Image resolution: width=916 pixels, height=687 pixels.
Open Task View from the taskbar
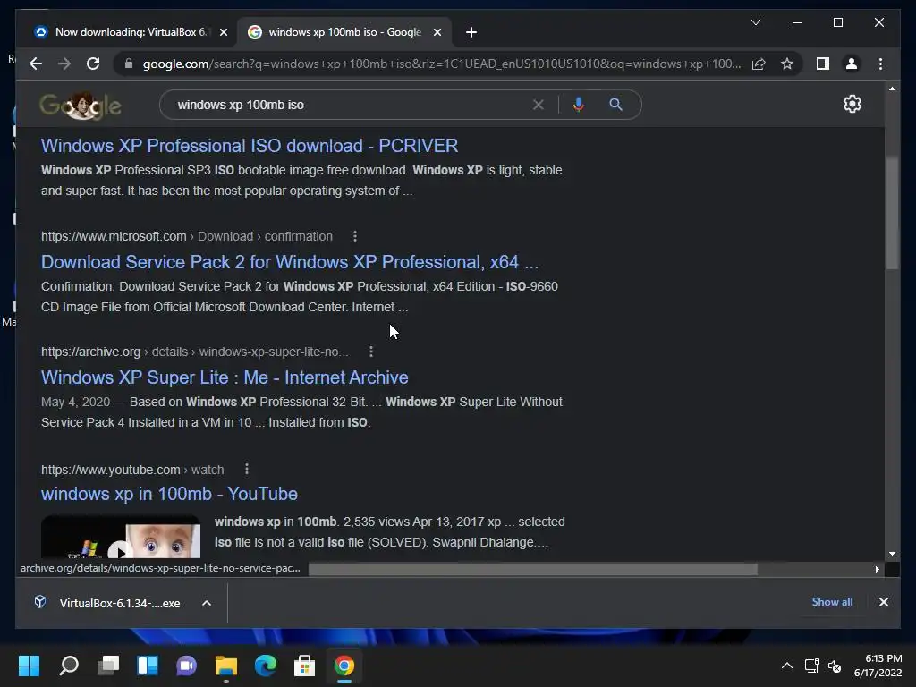click(108, 666)
